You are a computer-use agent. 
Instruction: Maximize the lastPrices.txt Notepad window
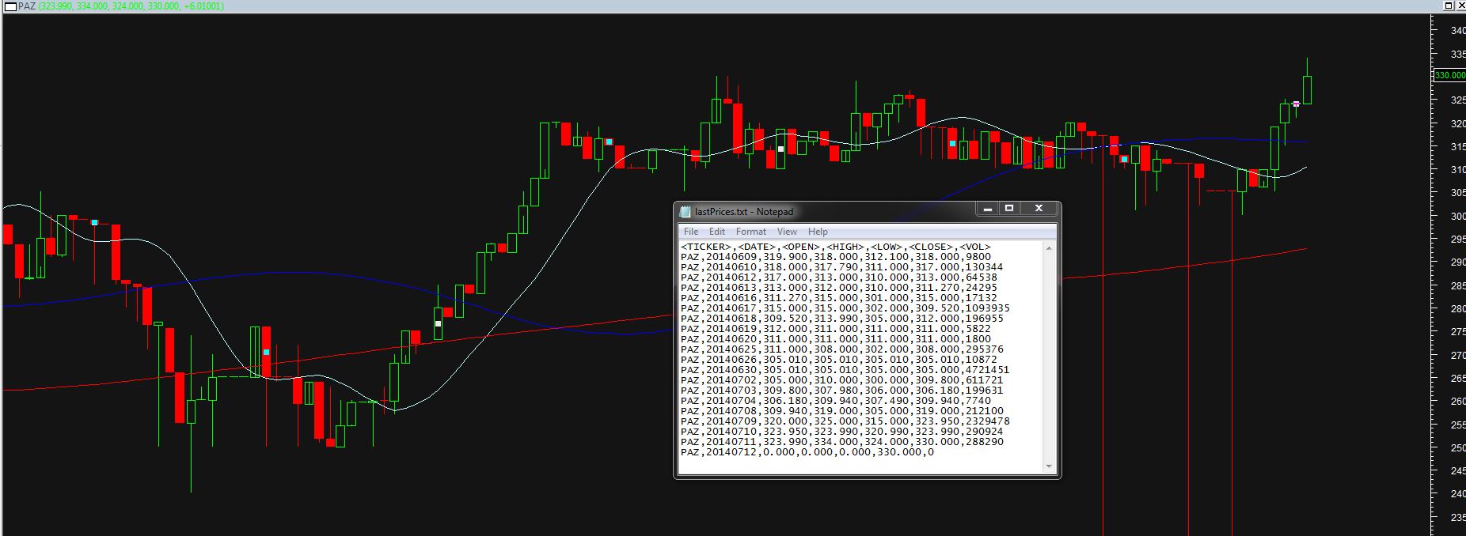[x=1009, y=209]
